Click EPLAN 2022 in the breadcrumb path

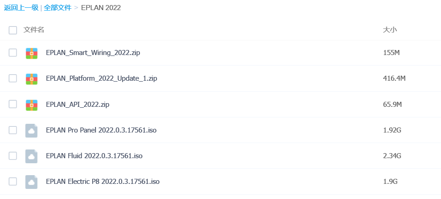100,8
